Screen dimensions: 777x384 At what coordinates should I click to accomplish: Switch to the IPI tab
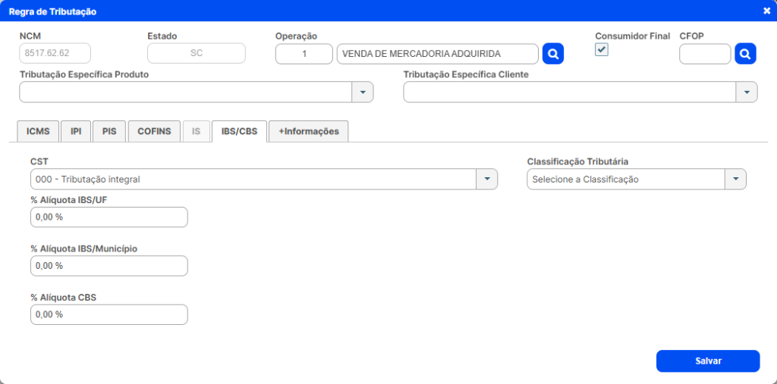pyautogui.click(x=76, y=131)
